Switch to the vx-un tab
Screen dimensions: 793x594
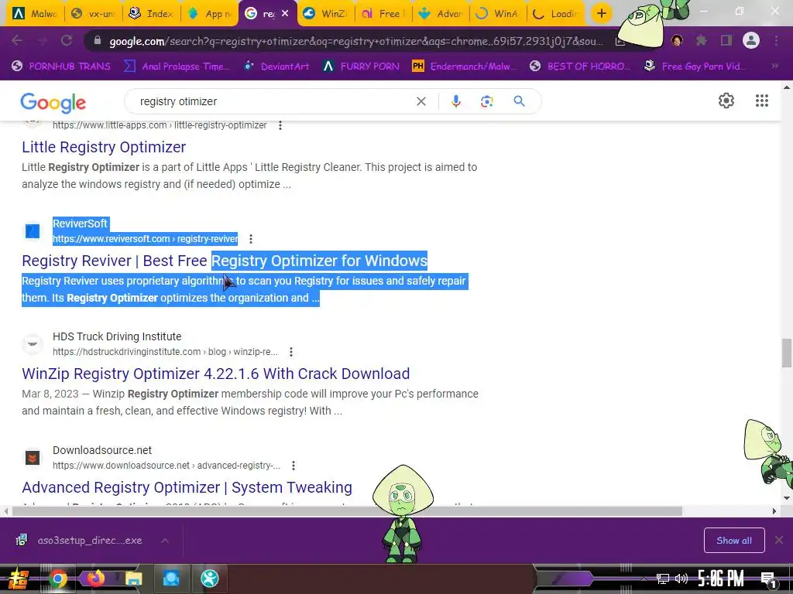[94, 14]
